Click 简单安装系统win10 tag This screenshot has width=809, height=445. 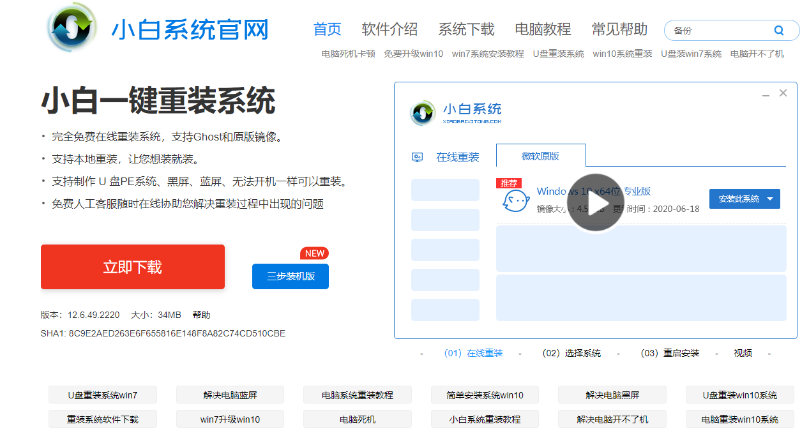485,395
